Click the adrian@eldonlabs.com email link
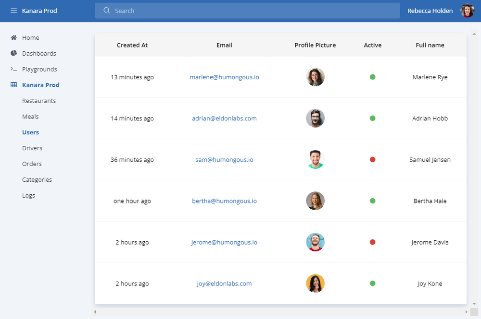The image size is (481, 319). click(224, 118)
